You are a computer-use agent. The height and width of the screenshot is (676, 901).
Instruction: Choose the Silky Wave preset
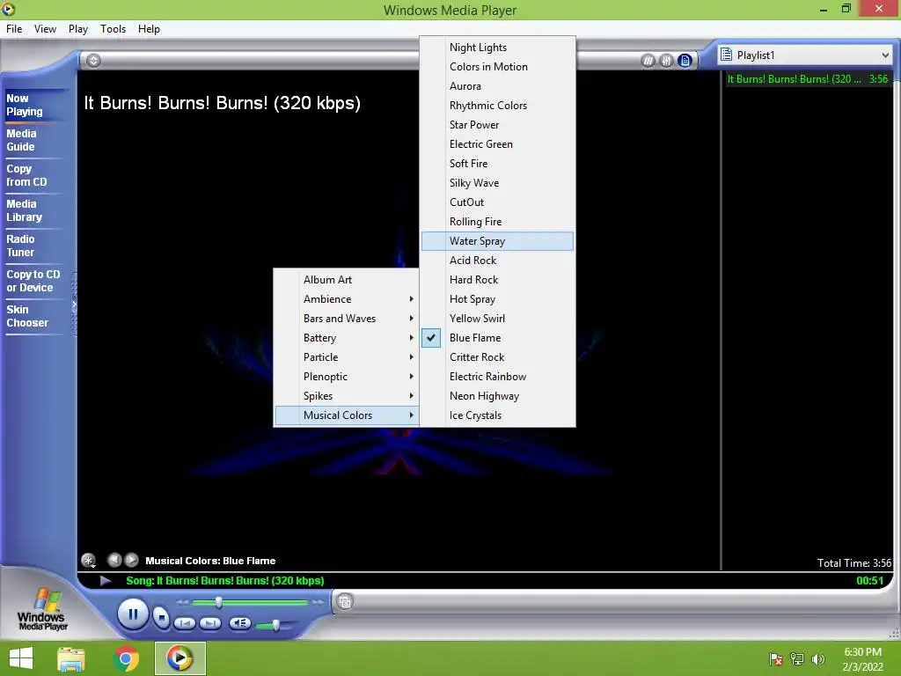(498, 183)
